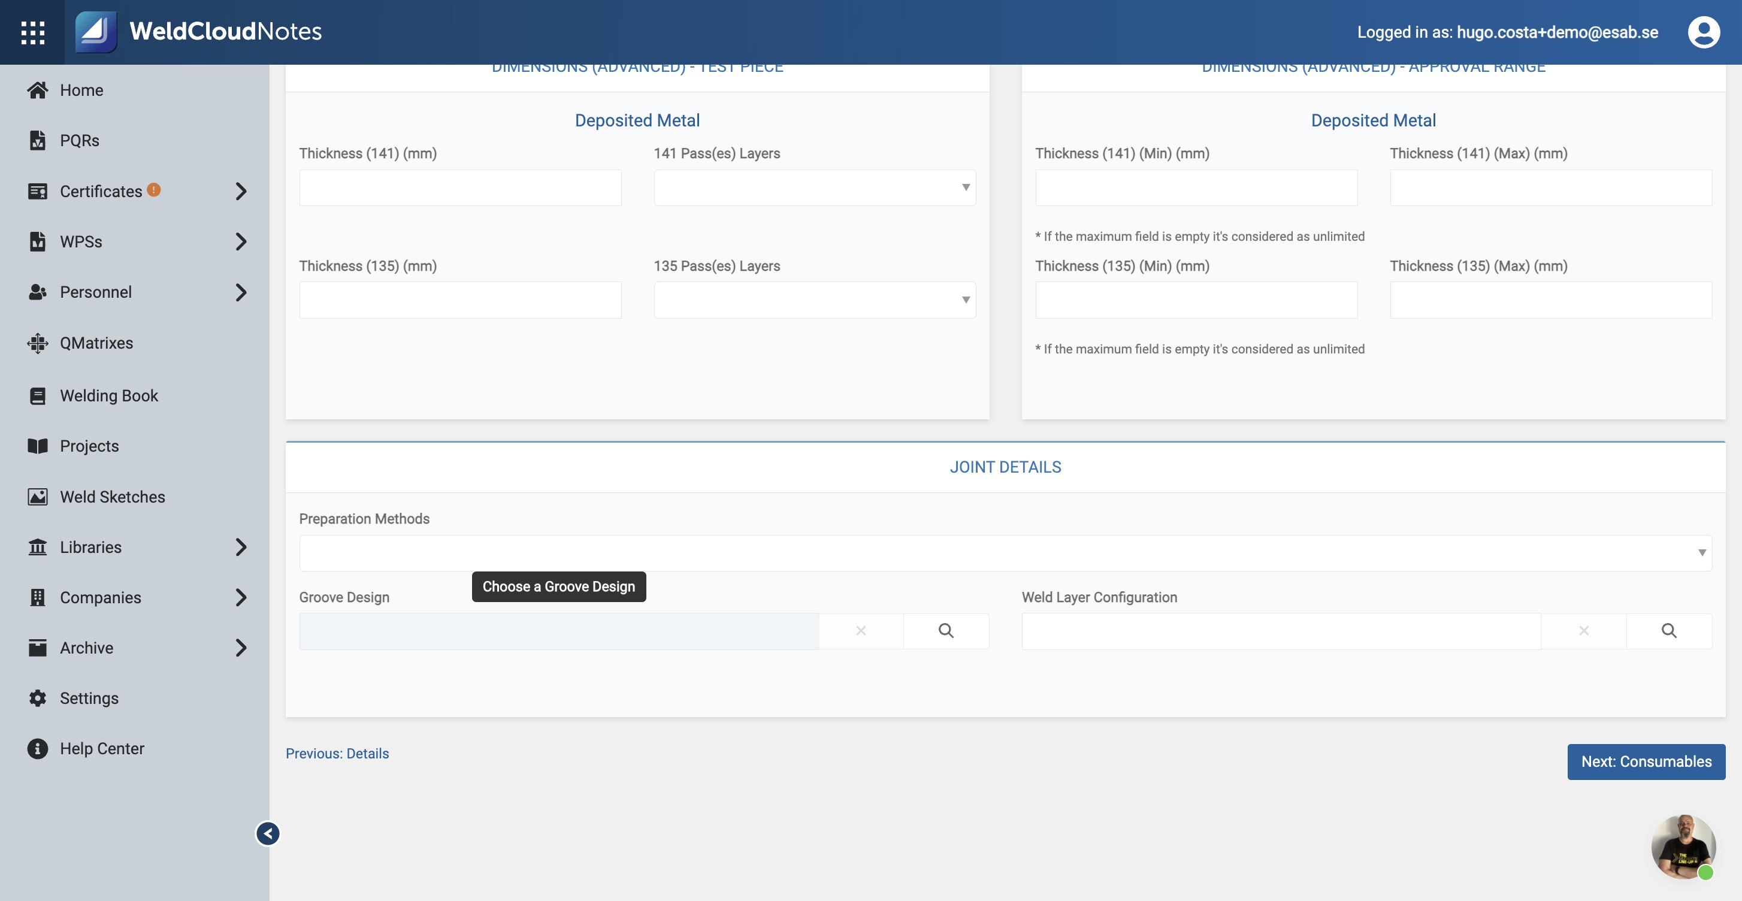
Task: Open Weld Sketches menu item
Action: click(x=112, y=497)
